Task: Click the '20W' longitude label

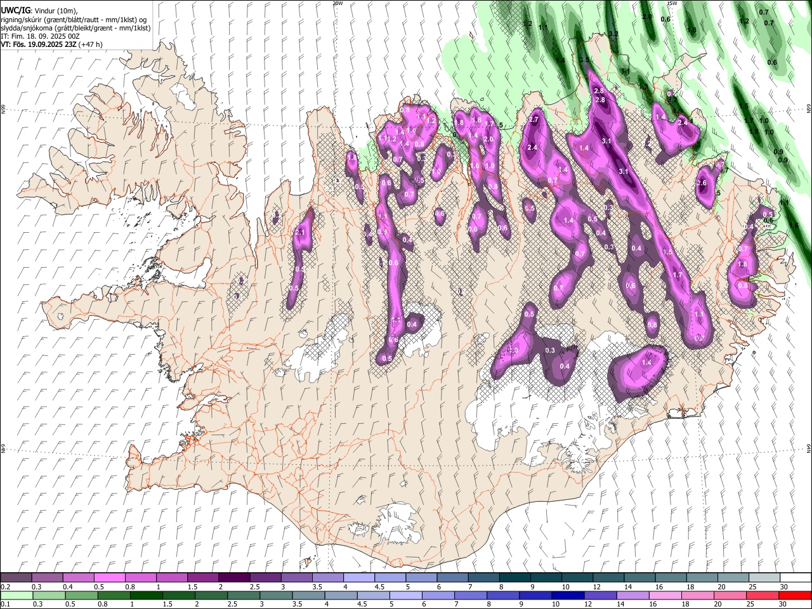Action: coord(337,3)
